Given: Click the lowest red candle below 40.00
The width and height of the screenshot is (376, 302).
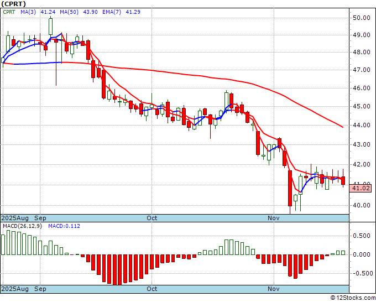Looking at the screenshot, I should coord(290,188).
